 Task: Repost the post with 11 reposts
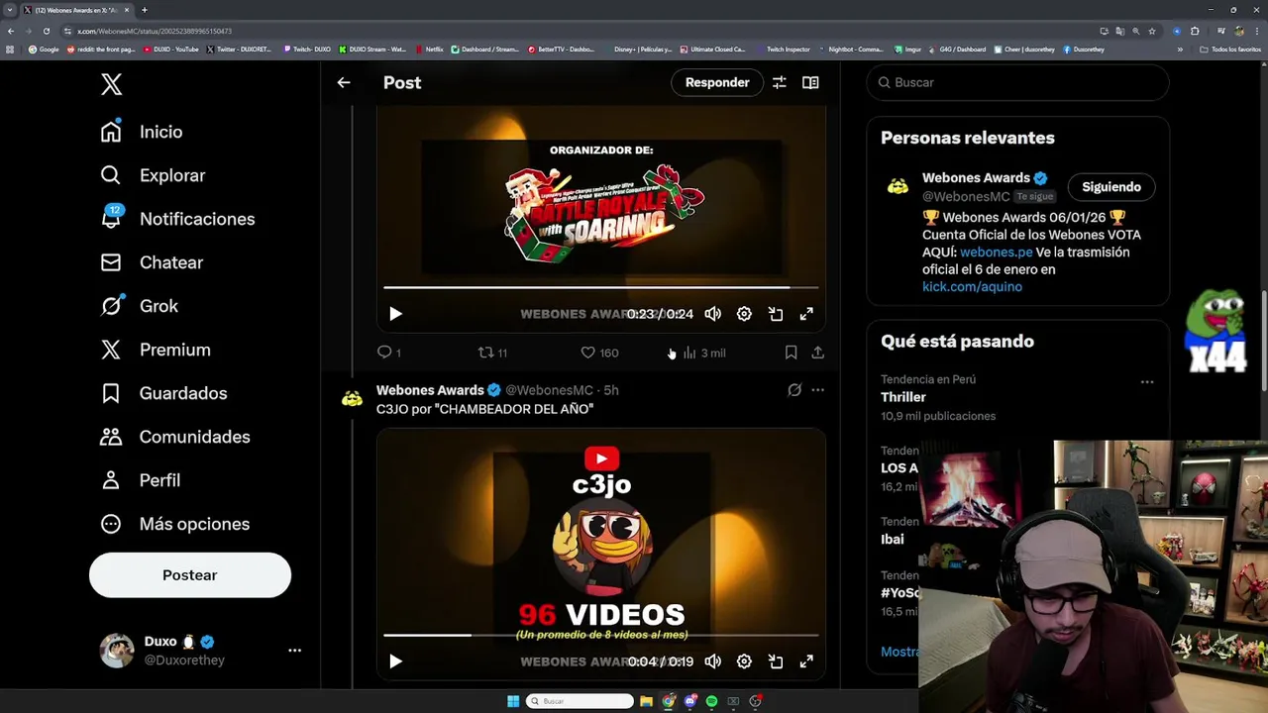pos(492,353)
